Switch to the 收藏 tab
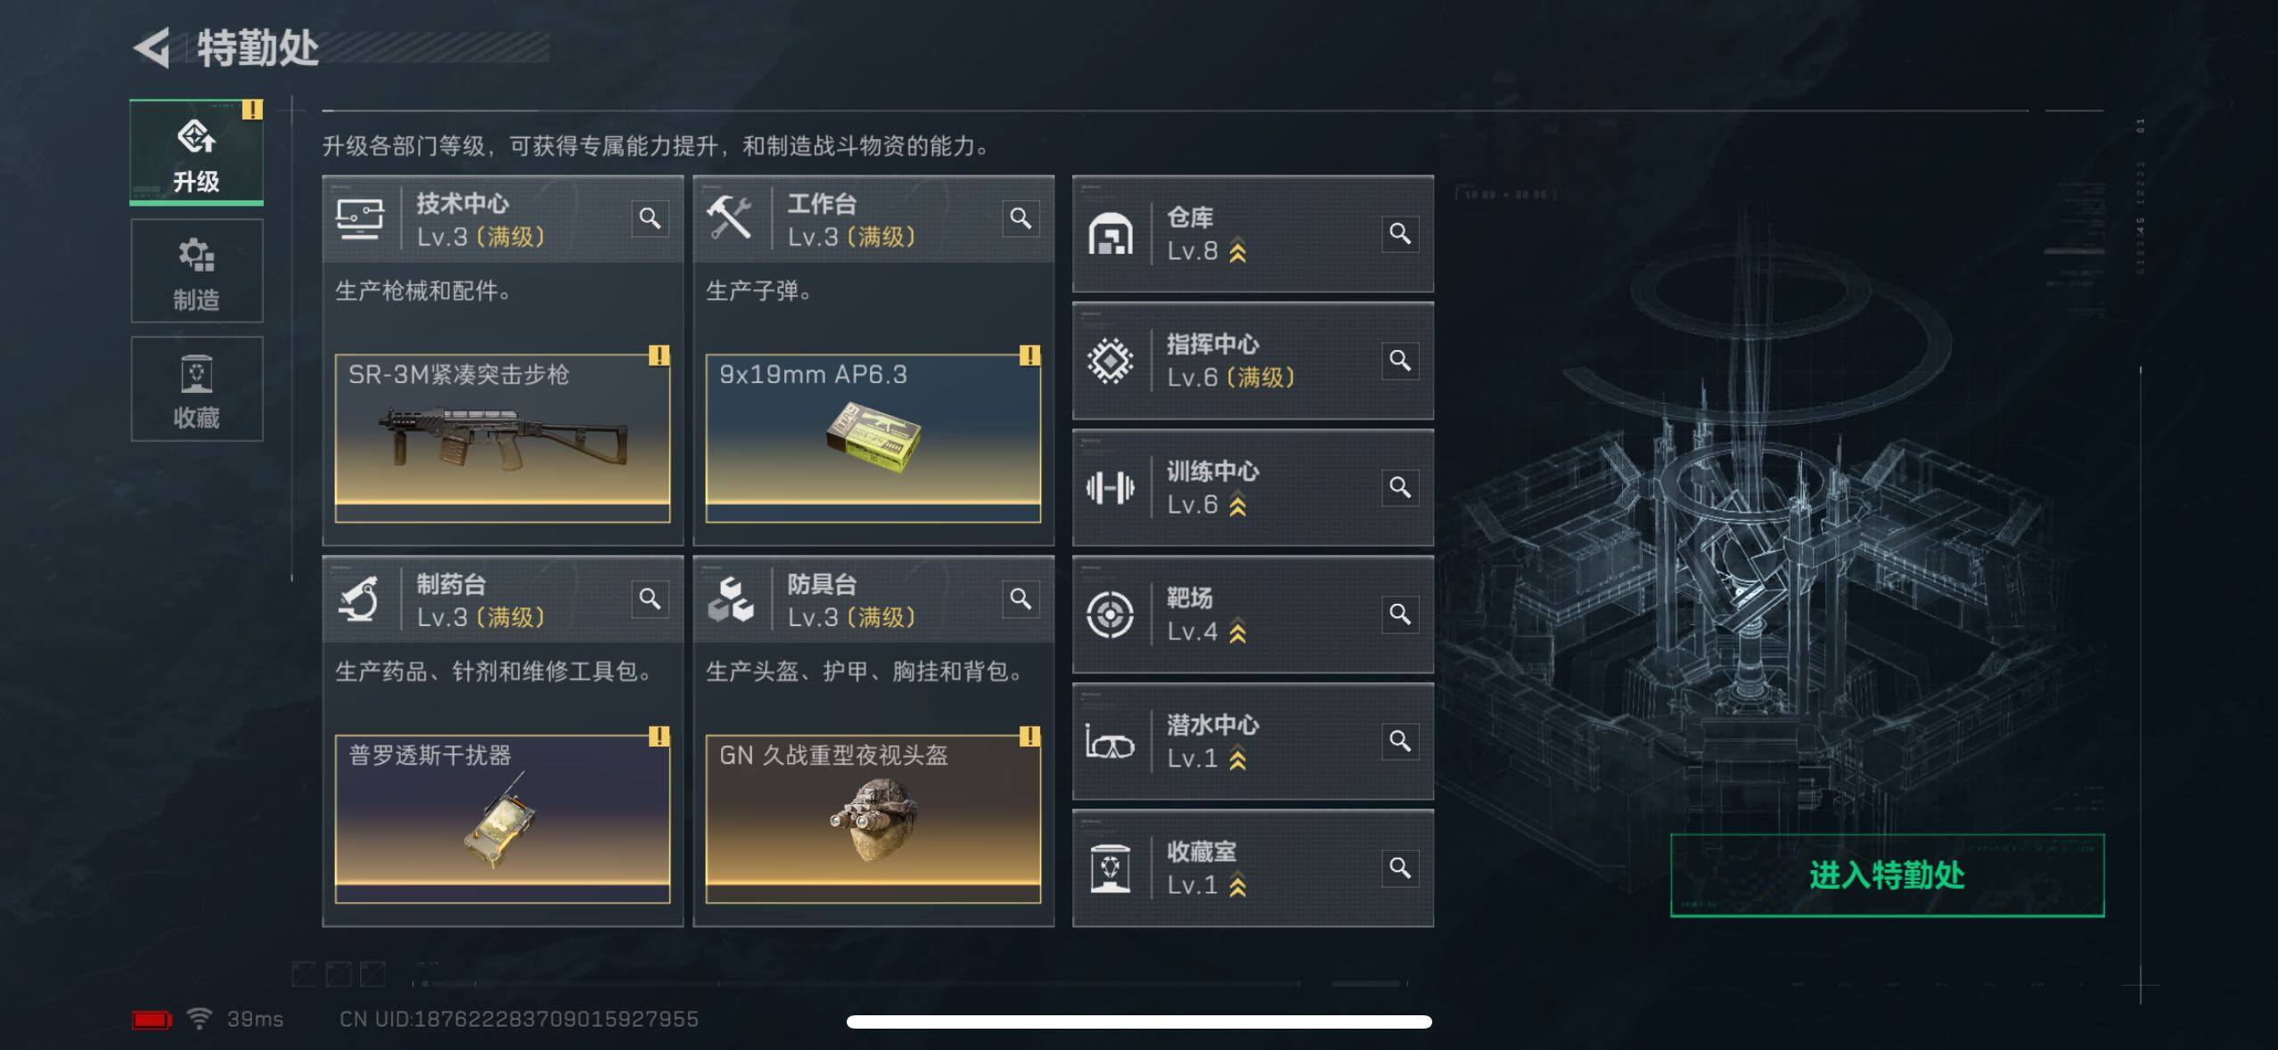This screenshot has width=2278, height=1050. (197, 389)
